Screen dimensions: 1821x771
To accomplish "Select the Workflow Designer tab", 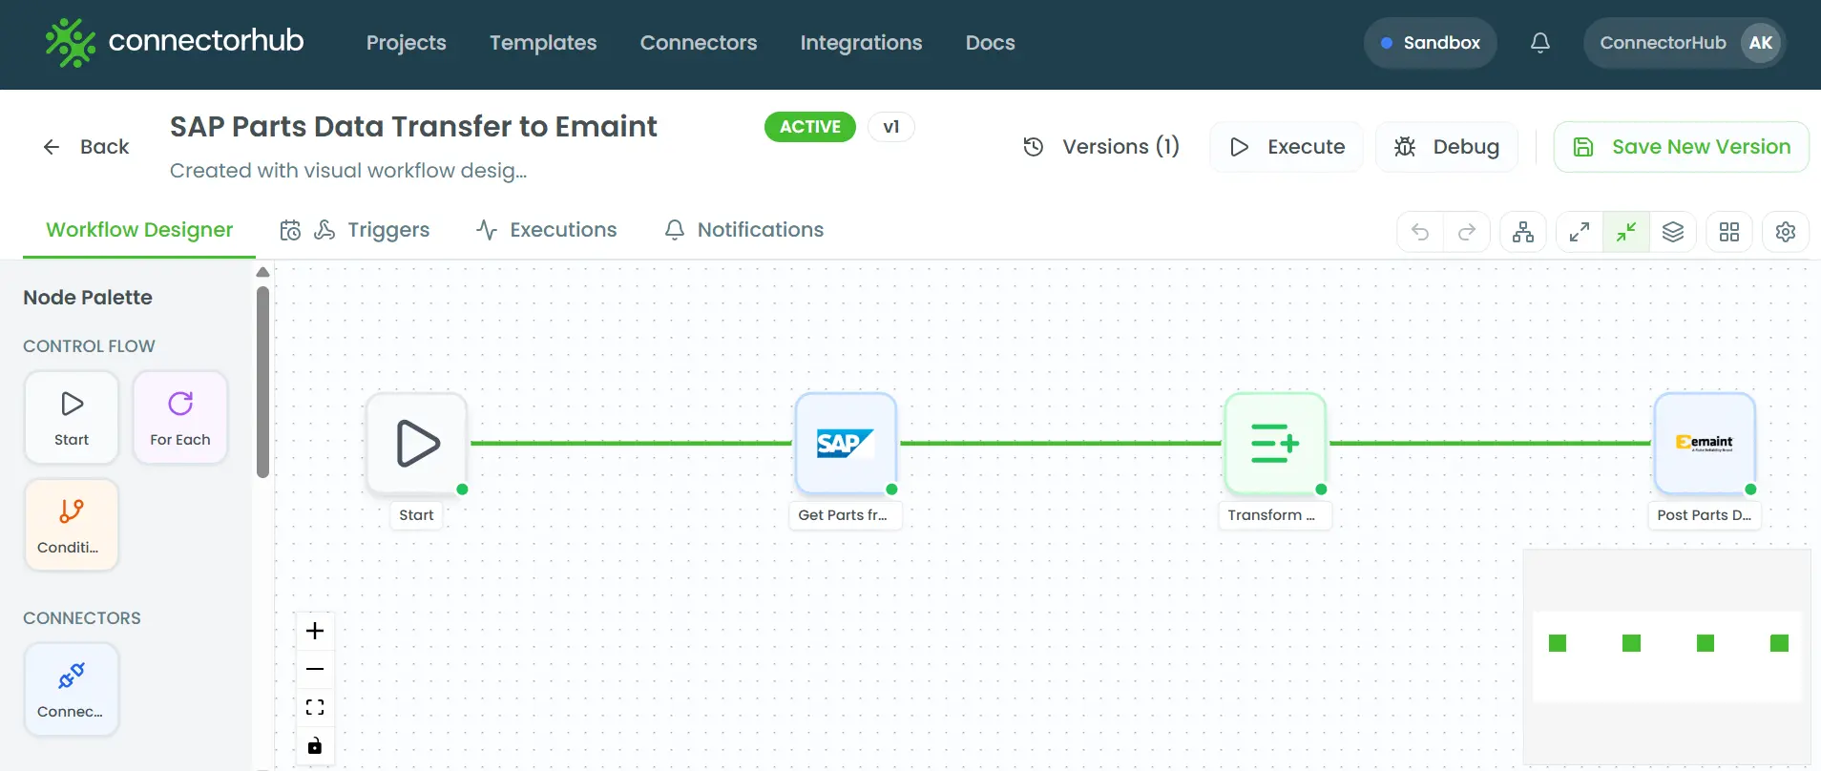I will 139,230.
